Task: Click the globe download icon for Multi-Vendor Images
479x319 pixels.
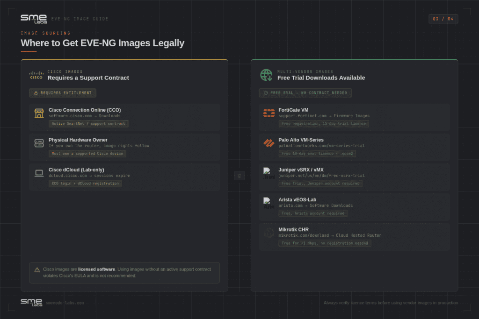Action: [x=266, y=75]
